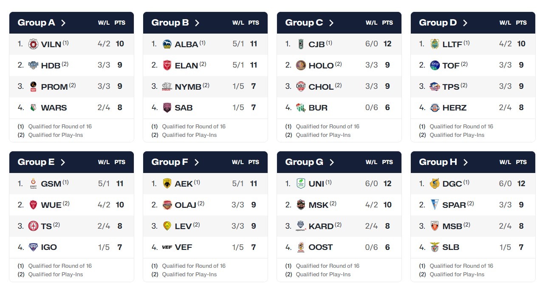Screen dimensions: 551x292
Task: Click the W/L column header in Group E
Action: click(x=104, y=162)
